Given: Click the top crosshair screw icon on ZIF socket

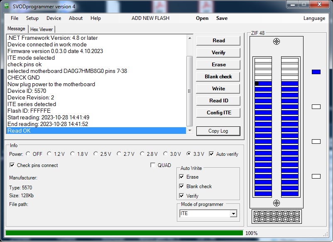Looking at the screenshot, I should pos(276,41).
